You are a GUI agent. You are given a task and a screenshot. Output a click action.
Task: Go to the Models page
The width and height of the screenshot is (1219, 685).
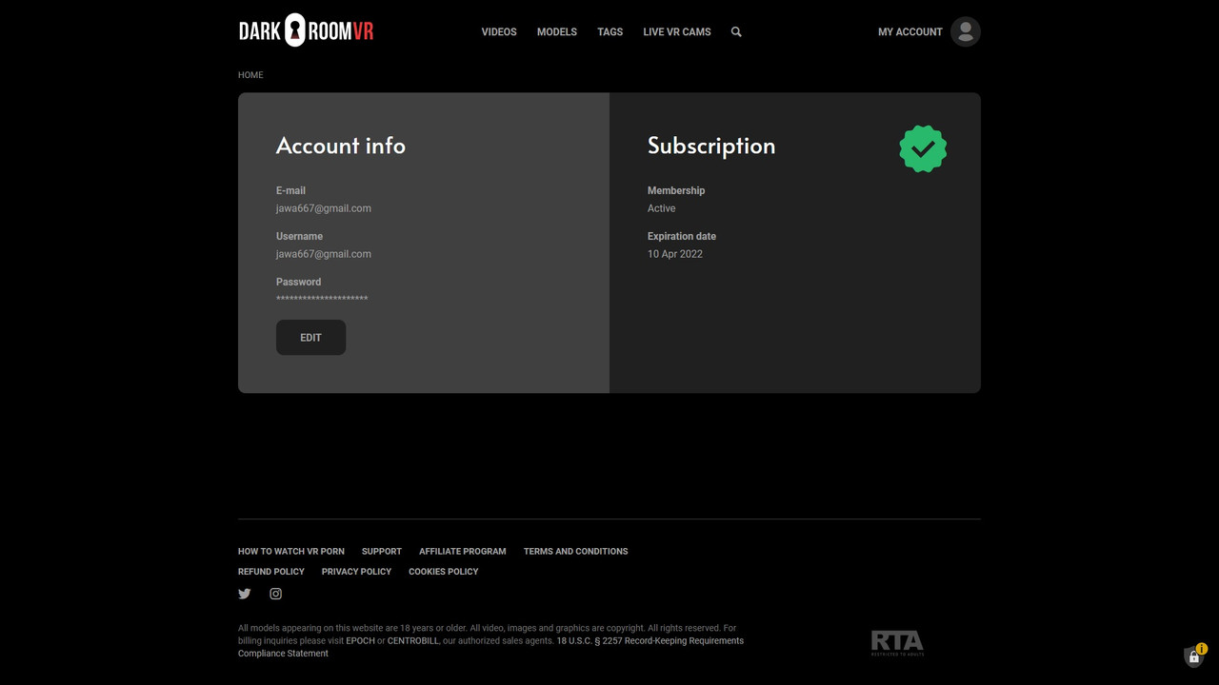tap(557, 32)
